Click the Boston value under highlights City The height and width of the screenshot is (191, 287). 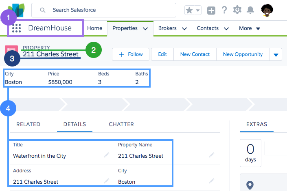[x=13, y=82]
